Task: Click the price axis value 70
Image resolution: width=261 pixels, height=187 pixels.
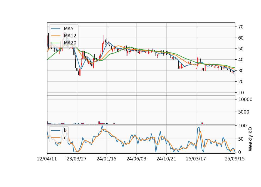Action: [x=241, y=27]
